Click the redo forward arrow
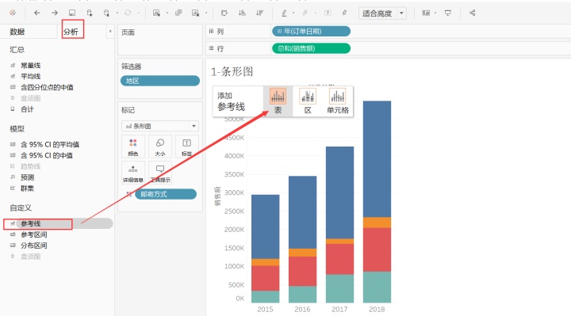 point(55,13)
